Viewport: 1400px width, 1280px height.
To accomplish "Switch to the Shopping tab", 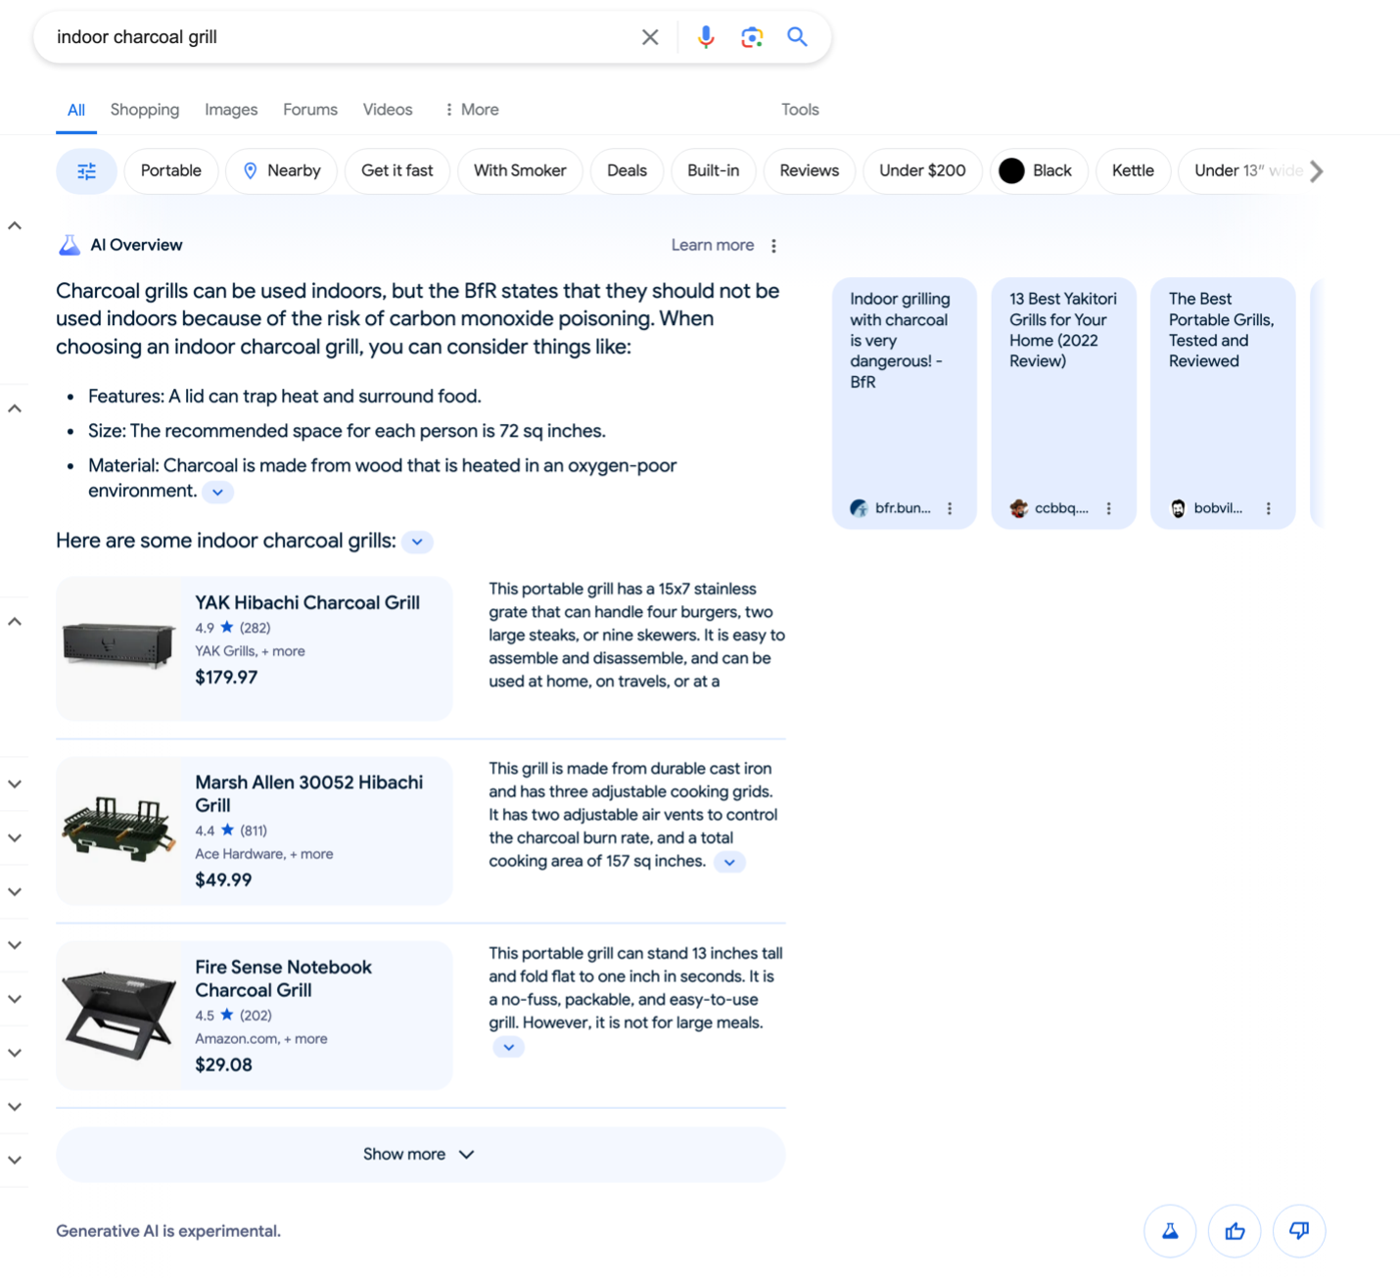I will (x=144, y=110).
